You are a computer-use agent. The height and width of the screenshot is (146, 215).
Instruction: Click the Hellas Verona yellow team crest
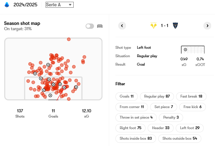tap(153, 26)
